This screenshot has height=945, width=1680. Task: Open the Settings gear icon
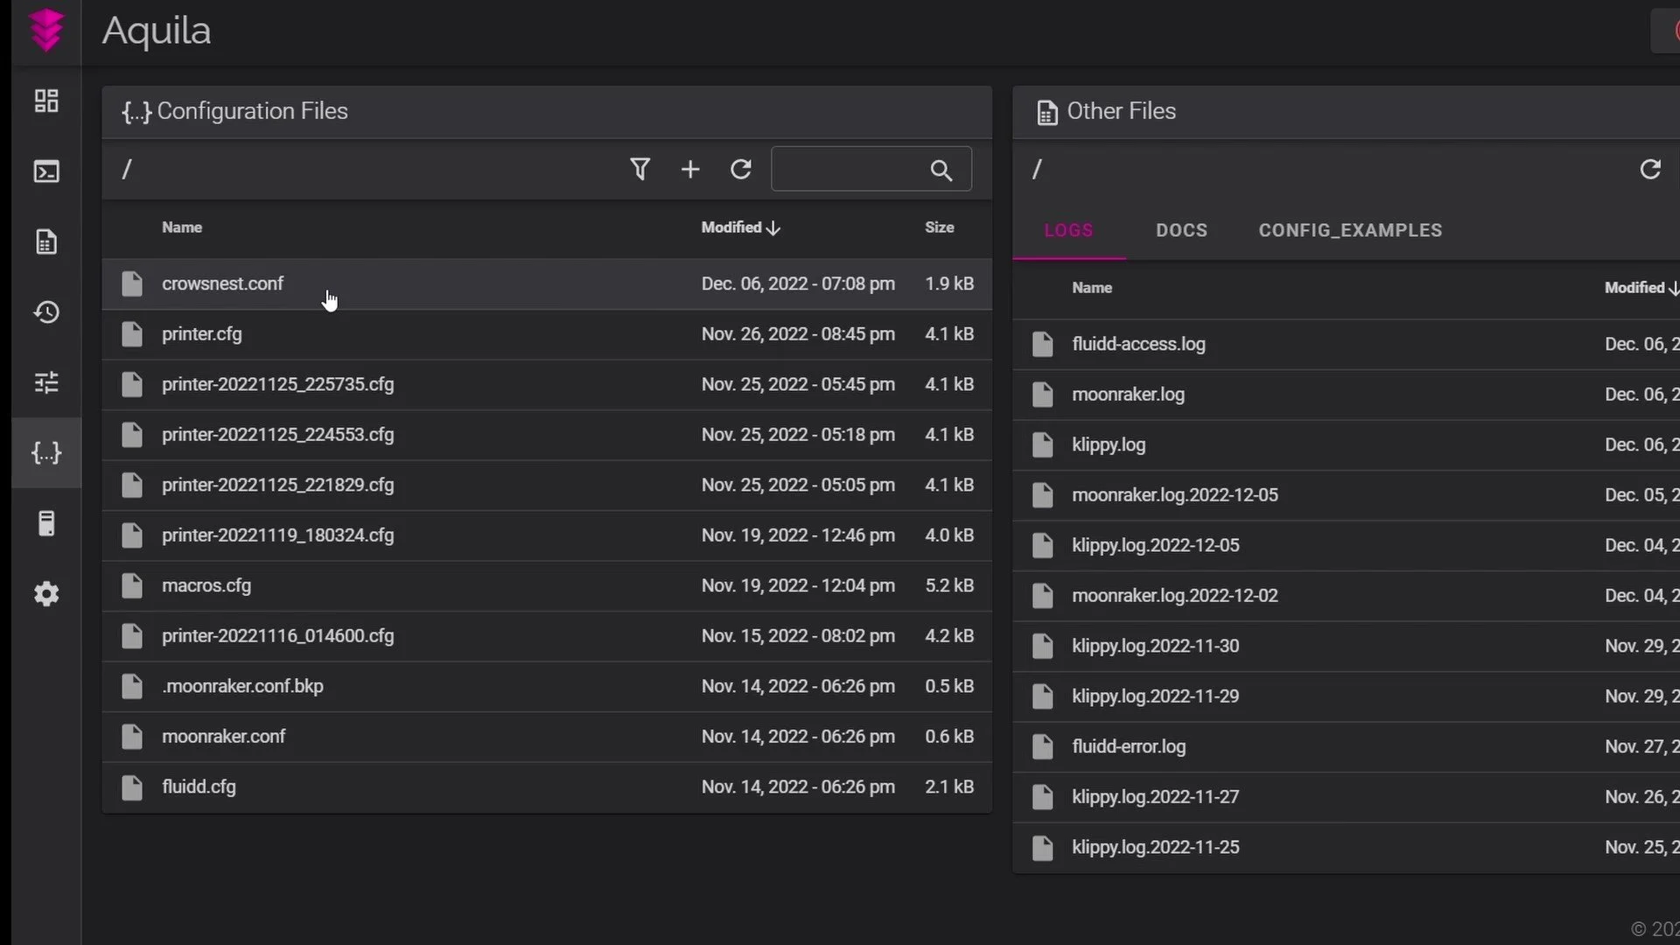[46, 594]
